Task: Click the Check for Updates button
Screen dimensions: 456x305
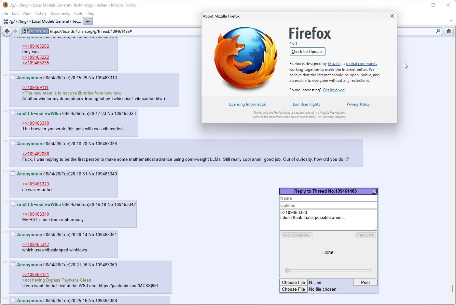Action: click(308, 52)
